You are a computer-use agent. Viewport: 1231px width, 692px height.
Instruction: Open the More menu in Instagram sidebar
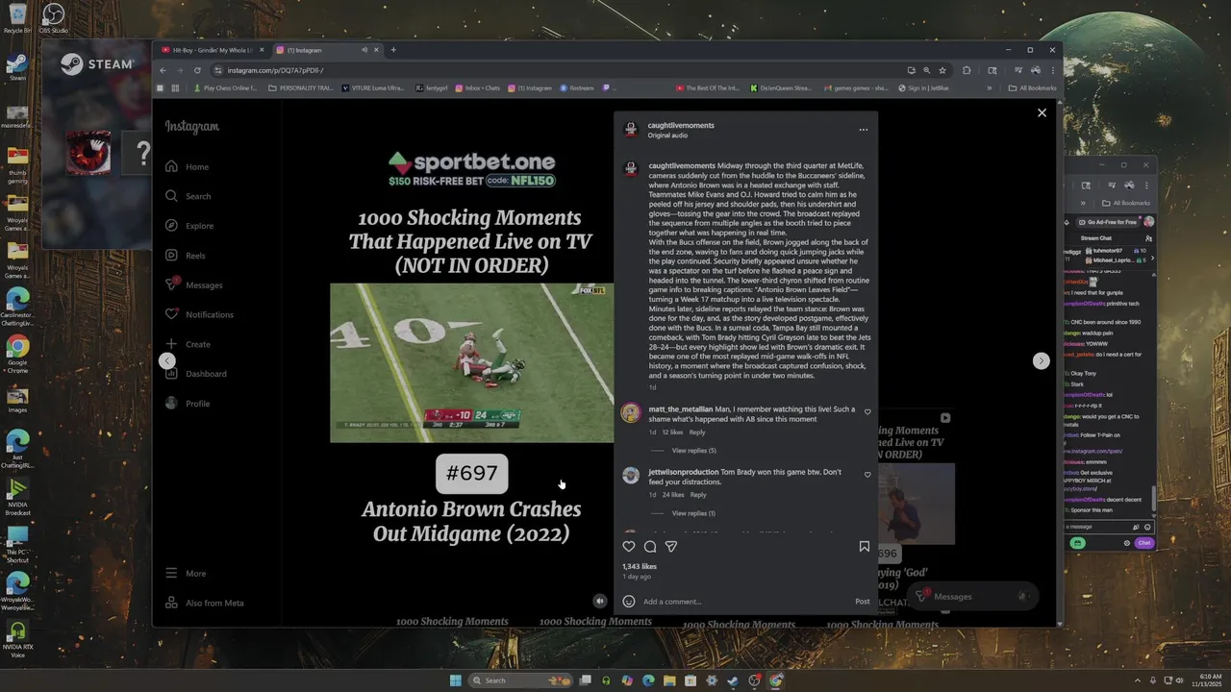pyautogui.click(x=186, y=573)
